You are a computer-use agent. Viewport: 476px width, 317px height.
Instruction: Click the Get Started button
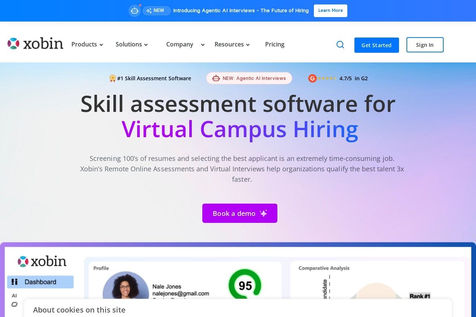pyautogui.click(x=377, y=45)
